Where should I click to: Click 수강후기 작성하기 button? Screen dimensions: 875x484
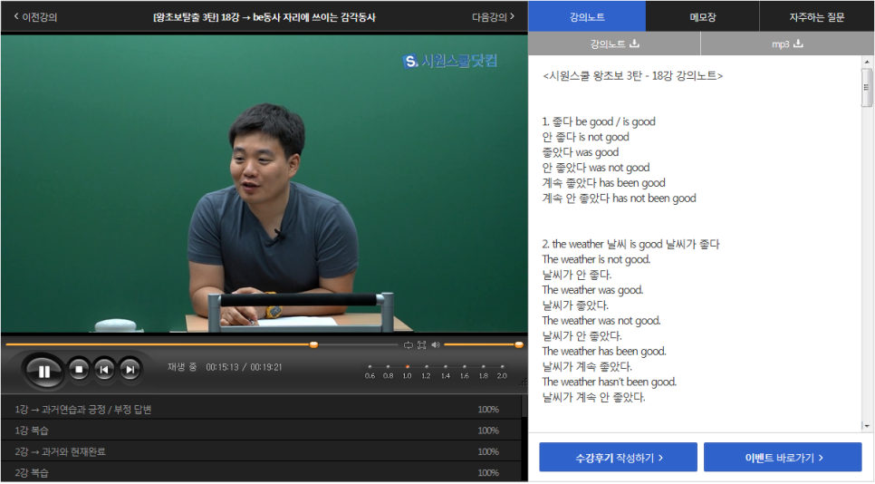[x=619, y=458]
